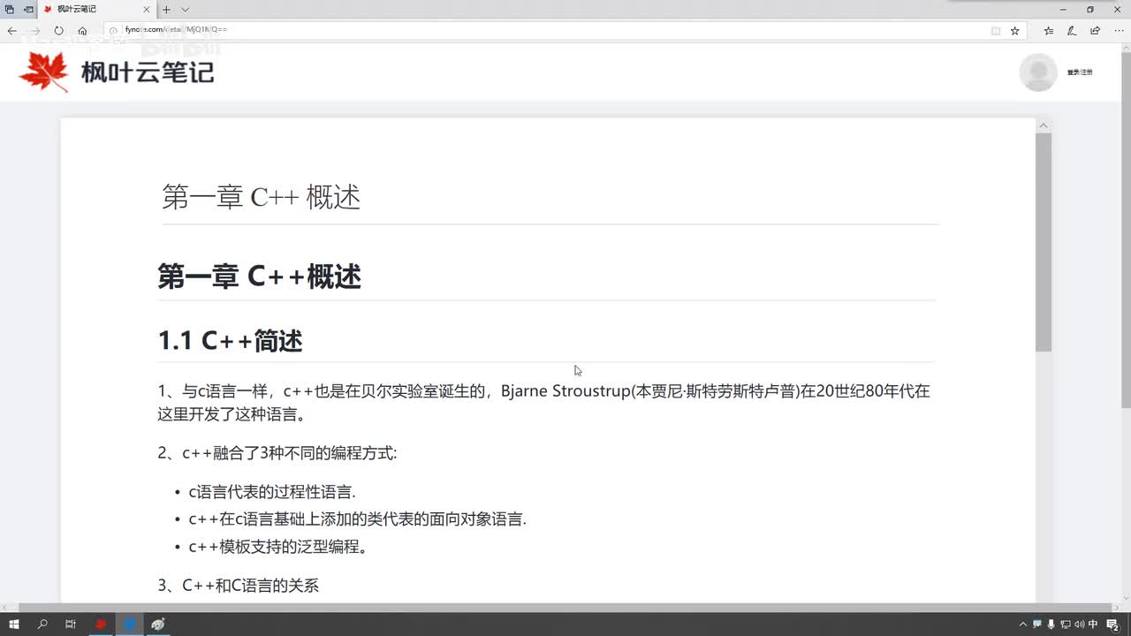Viewport: 1131px width, 636px height.
Task: Click the microphone tray icon
Action: point(1051,624)
